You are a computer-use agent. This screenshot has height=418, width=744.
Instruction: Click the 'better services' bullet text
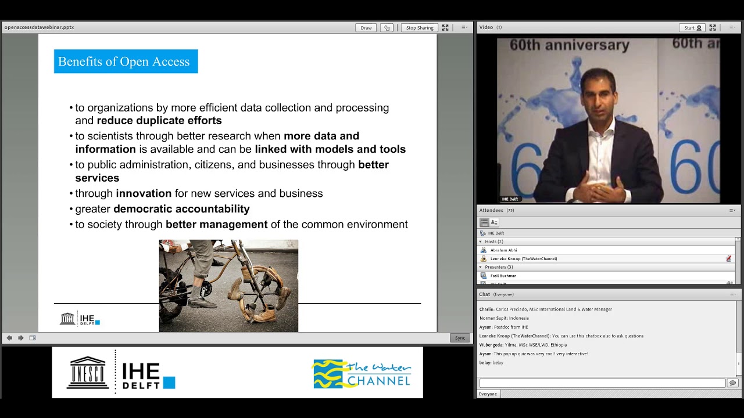(x=232, y=171)
